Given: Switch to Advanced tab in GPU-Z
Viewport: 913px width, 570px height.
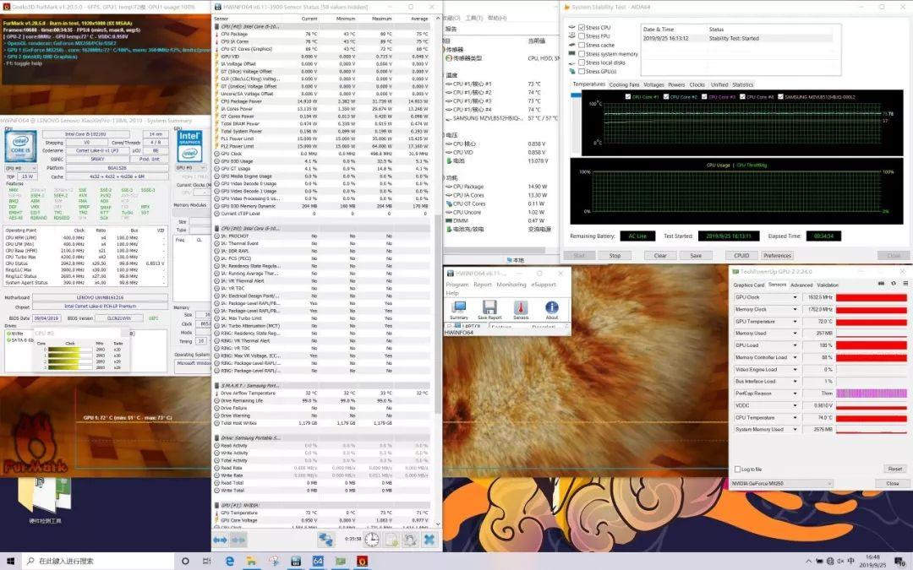Looking at the screenshot, I should click(801, 285).
